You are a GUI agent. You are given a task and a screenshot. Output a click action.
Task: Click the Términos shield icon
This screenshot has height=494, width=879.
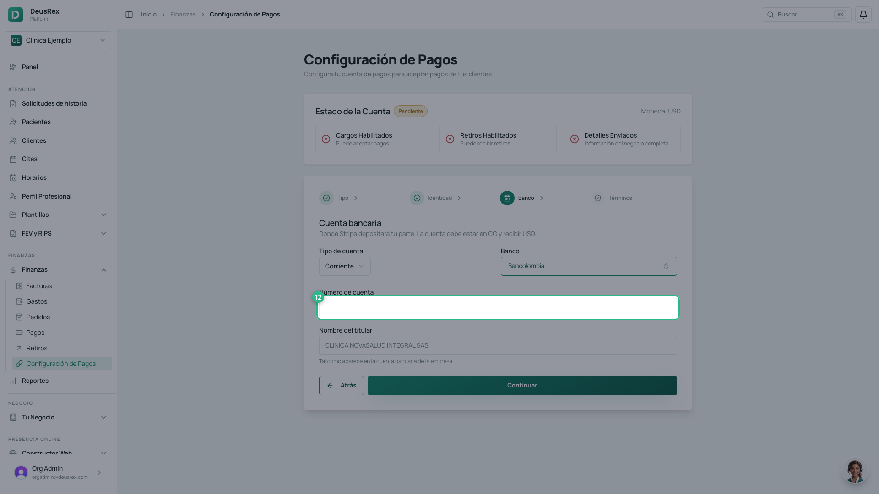tap(597, 198)
